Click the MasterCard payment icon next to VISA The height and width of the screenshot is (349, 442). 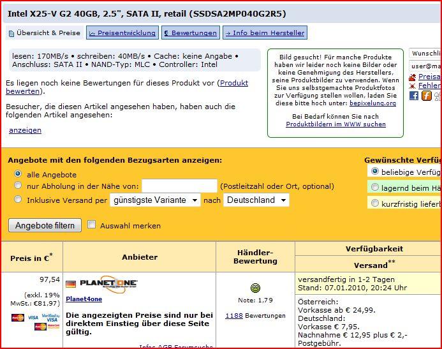pos(18,318)
